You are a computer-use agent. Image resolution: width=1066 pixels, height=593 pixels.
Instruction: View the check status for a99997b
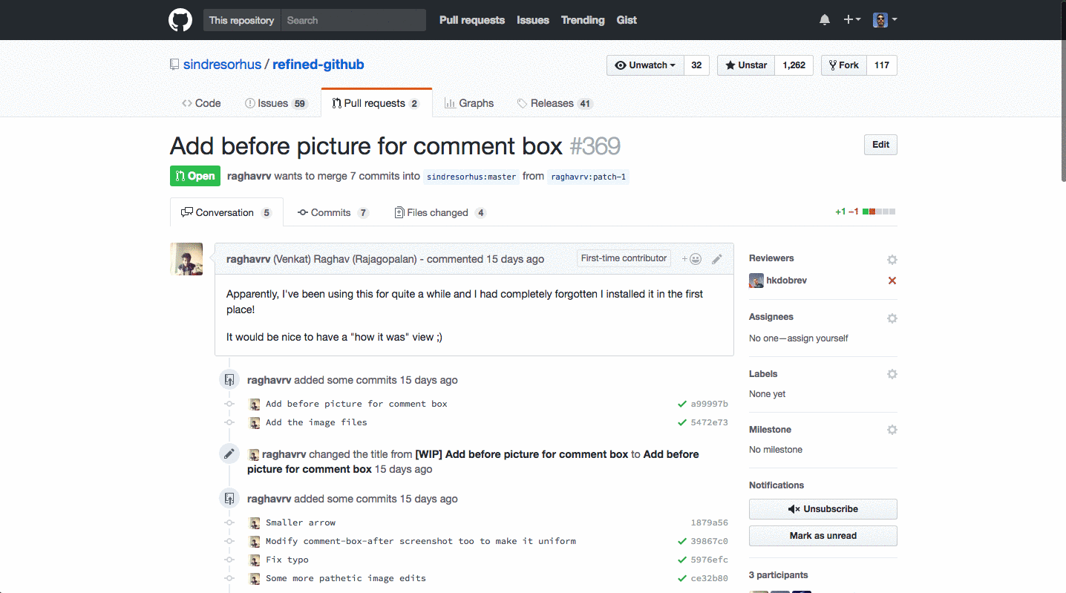pyautogui.click(x=681, y=404)
